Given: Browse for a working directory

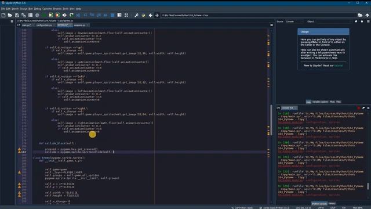Looking at the screenshot, I should [360, 15].
